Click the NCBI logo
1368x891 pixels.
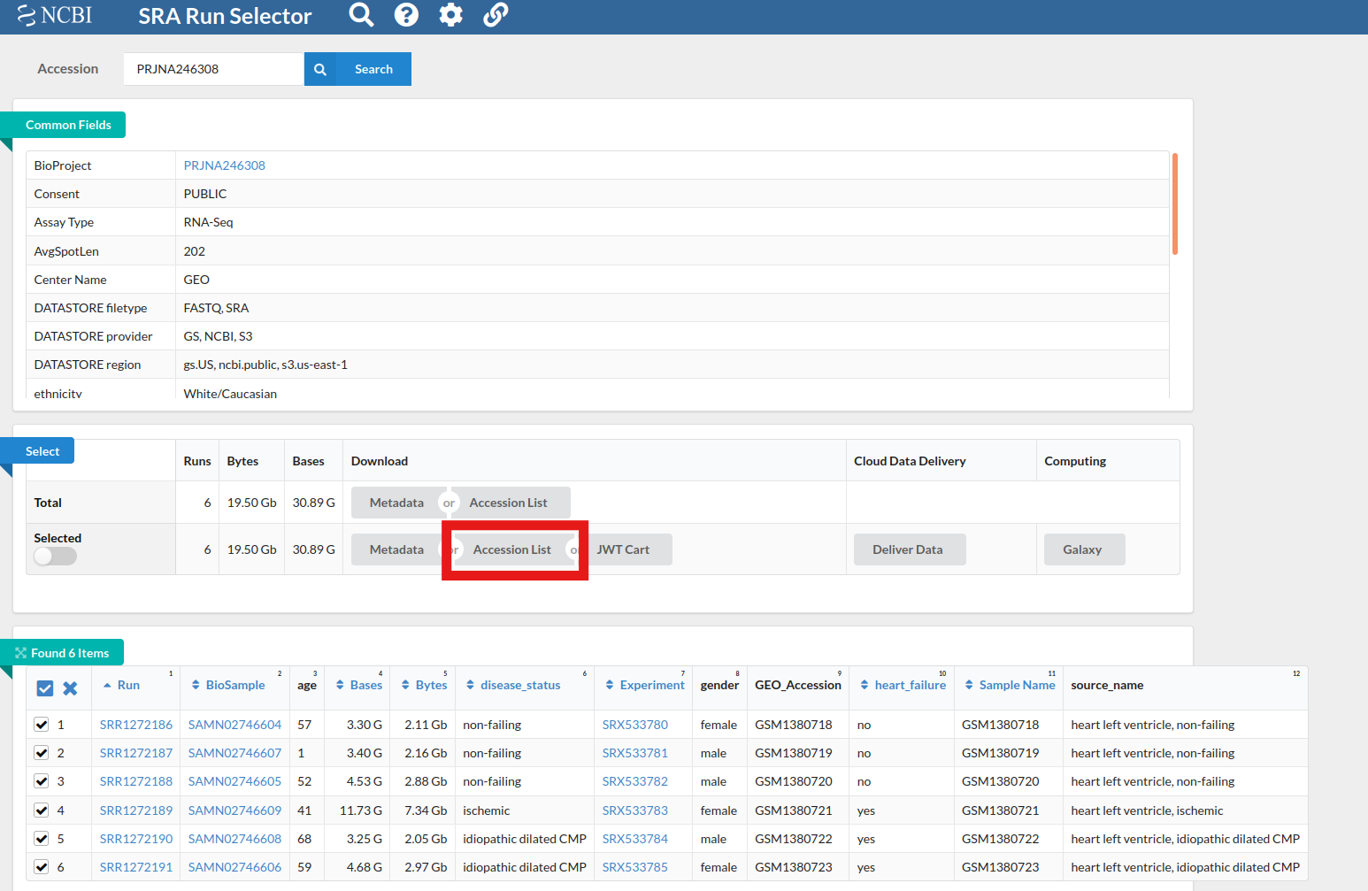pyautogui.click(x=55, y=15)
